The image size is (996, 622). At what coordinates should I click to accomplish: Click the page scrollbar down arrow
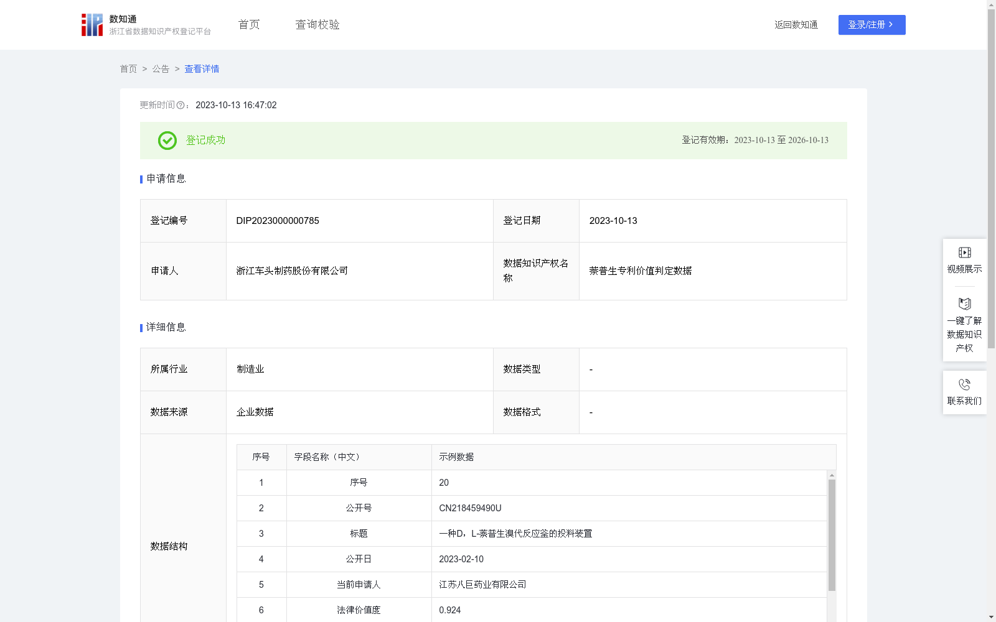tap(991, 617)
